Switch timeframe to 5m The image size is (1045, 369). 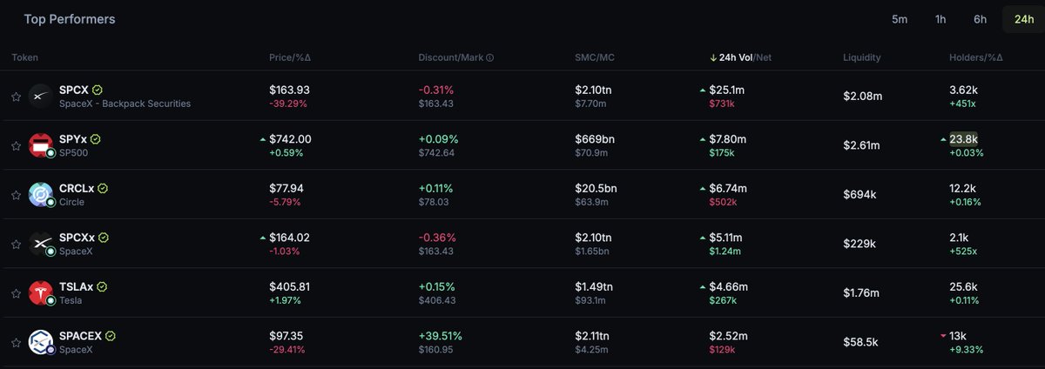click(x=900, y=19)
